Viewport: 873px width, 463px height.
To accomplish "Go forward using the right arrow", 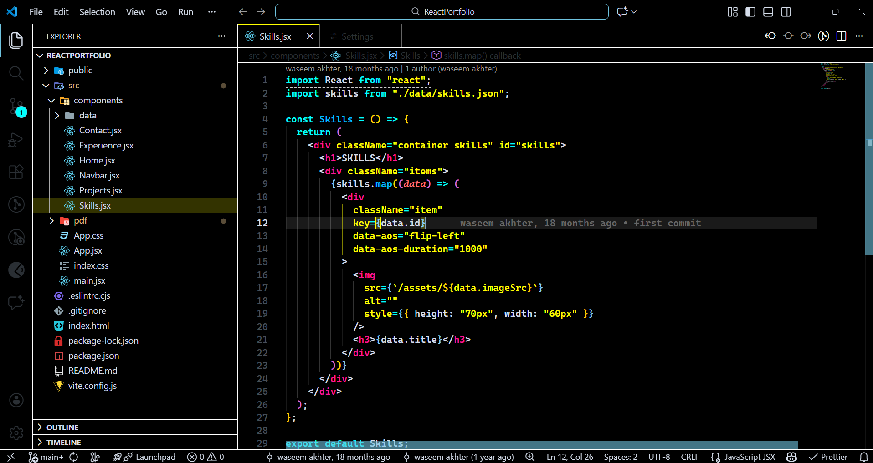I will [x=261, y=12].
